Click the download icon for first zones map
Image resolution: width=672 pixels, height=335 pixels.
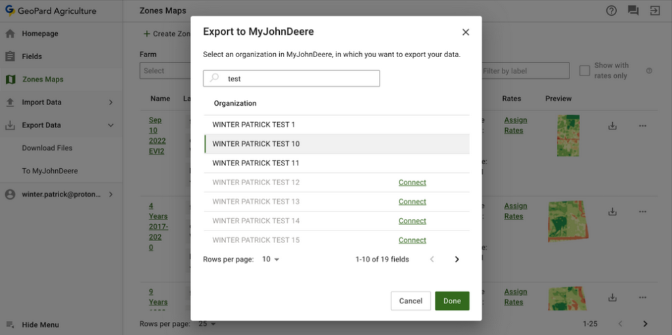(x=612, y=125)
